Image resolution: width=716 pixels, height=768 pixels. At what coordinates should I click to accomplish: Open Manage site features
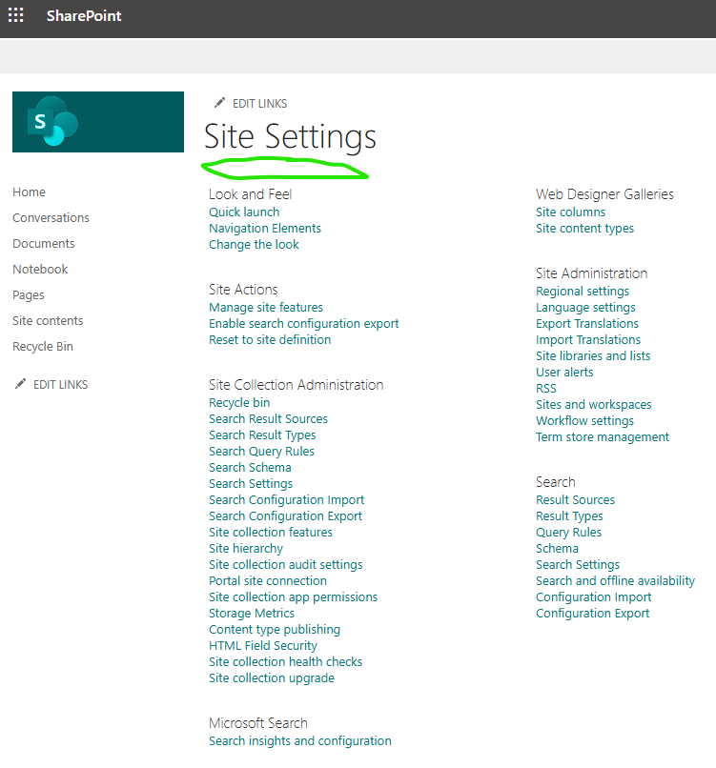(x=266, y=307)
